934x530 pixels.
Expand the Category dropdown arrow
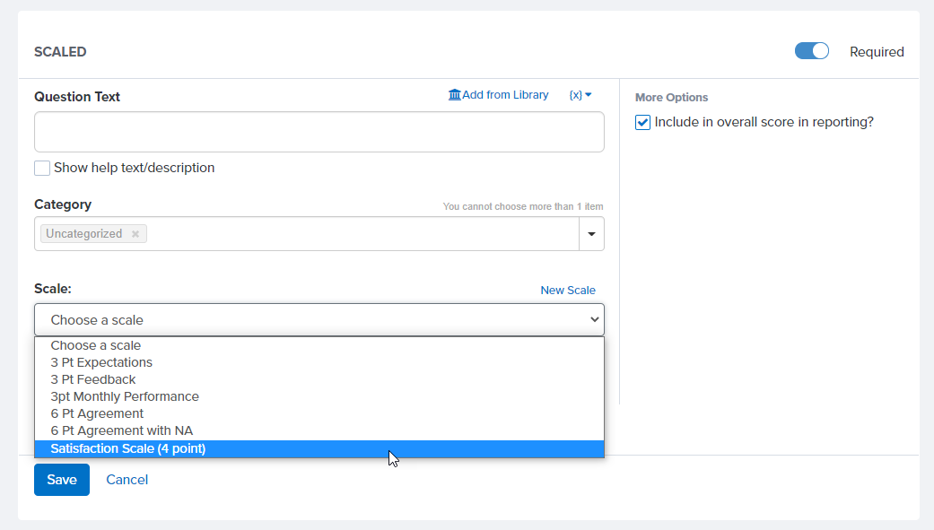[591, 234]
